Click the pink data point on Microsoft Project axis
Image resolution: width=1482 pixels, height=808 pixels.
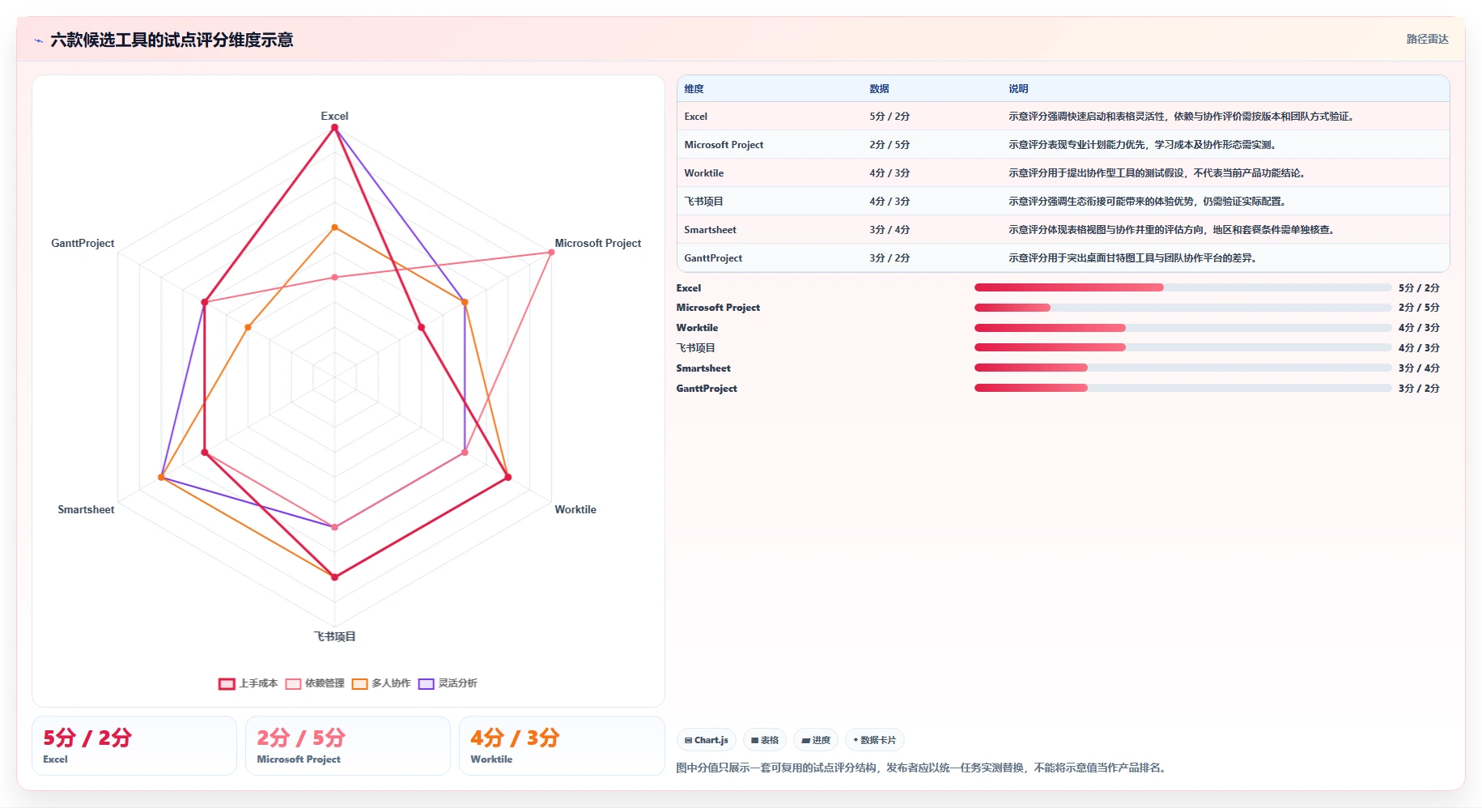pos(551,252)
